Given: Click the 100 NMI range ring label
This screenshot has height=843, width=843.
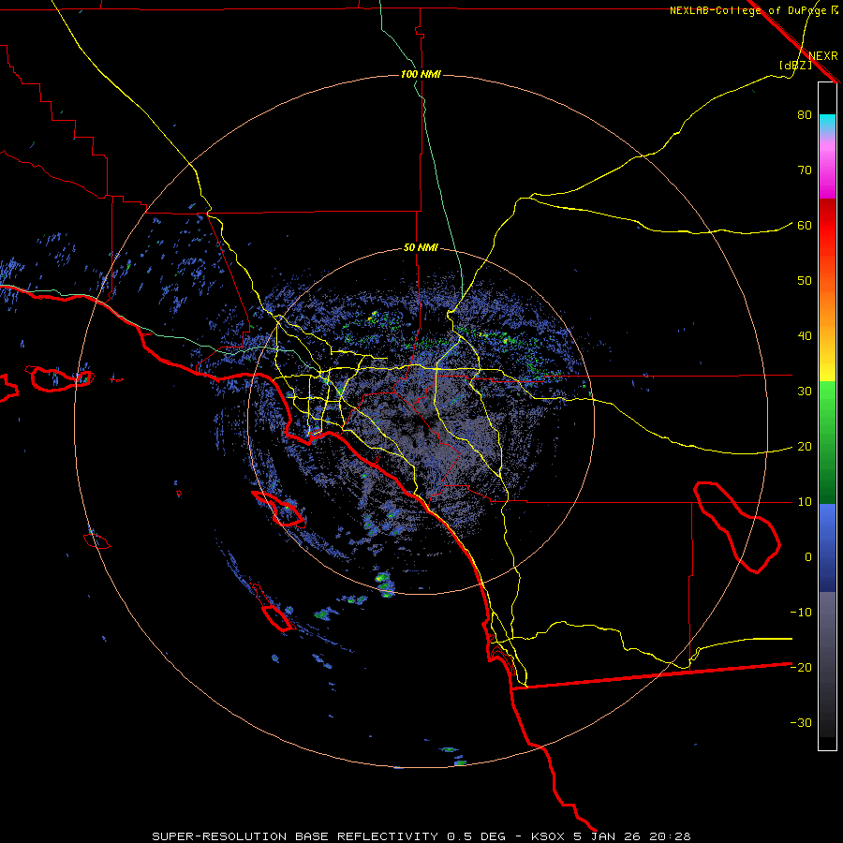Looking at the screenshot, I should point(421,74).
